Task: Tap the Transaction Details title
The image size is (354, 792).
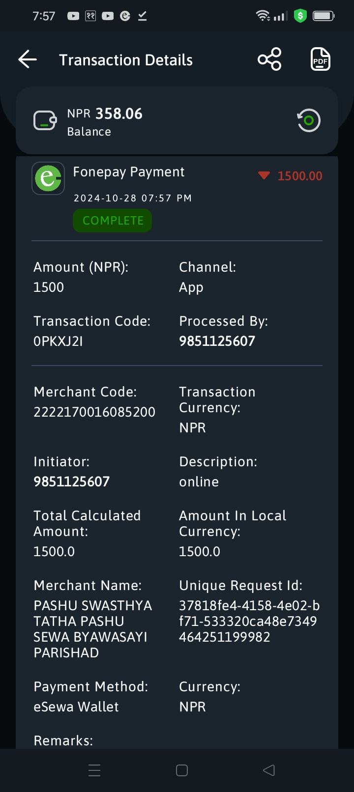Action: [126, 60]
